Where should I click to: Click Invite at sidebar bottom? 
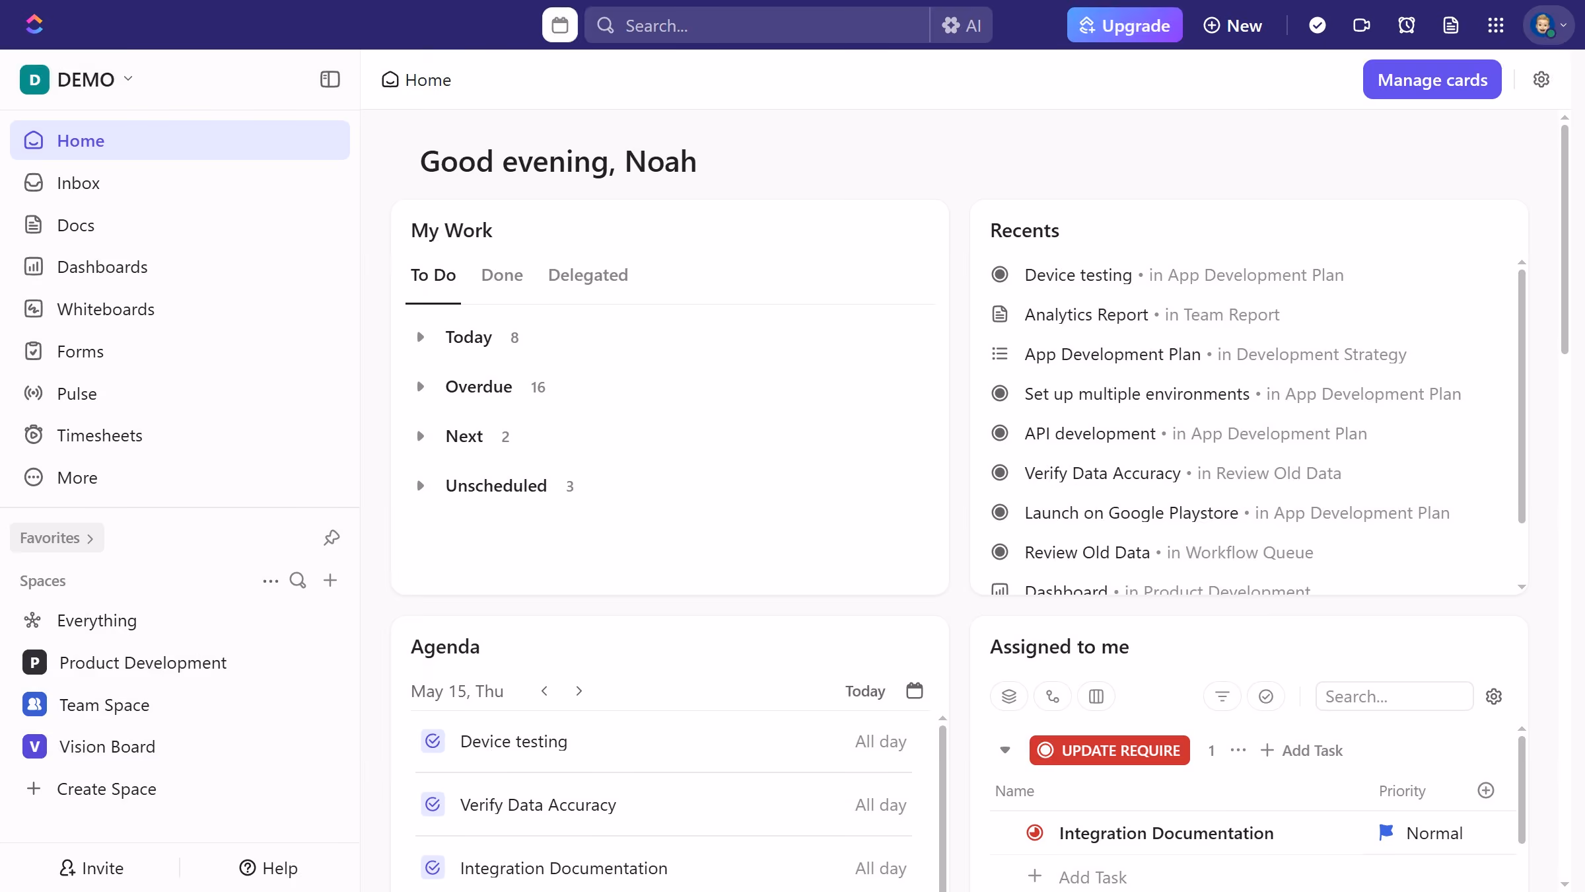[91, 868]
